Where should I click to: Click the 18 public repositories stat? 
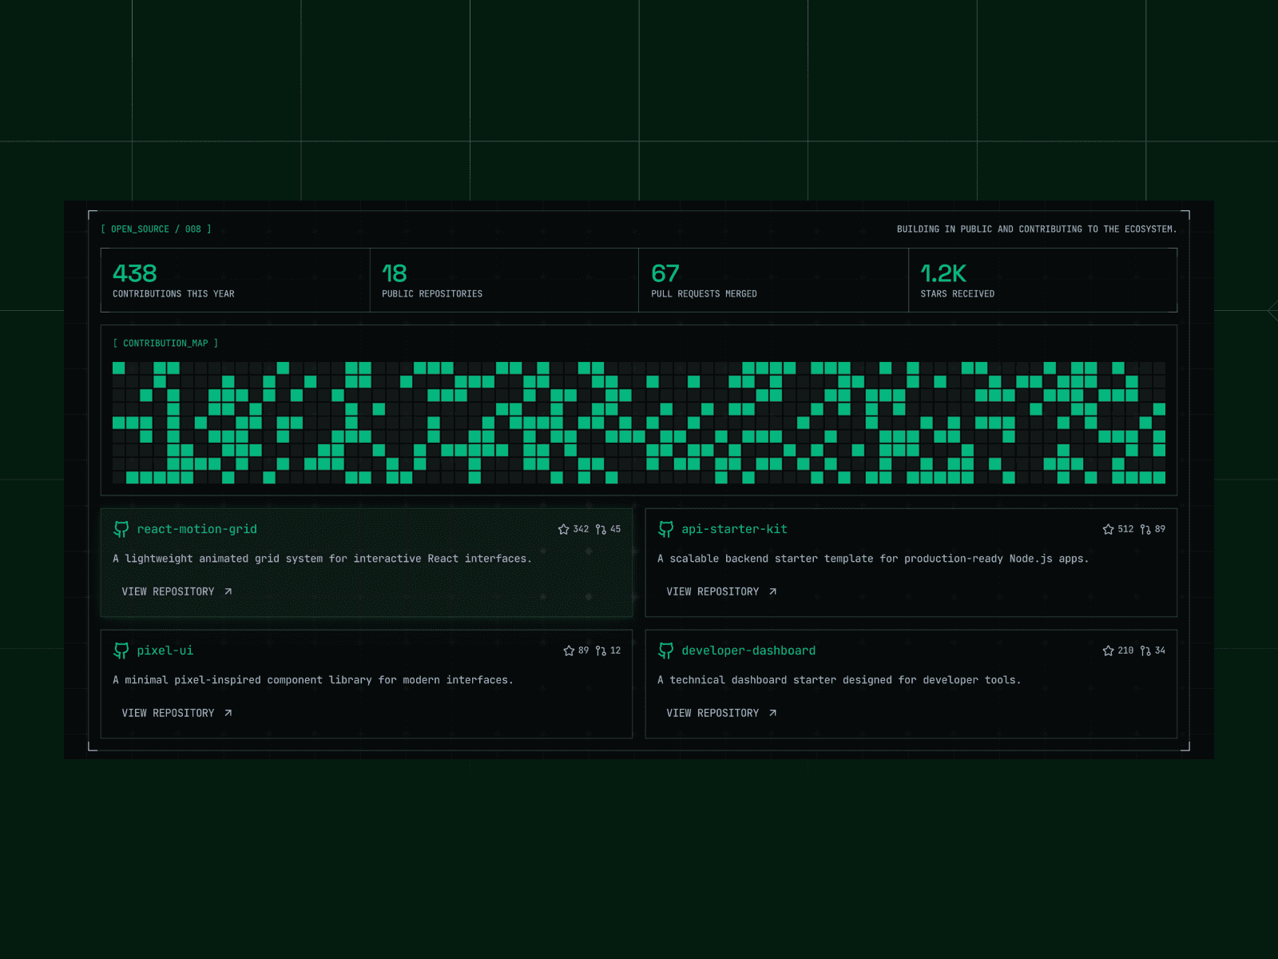pos(505,281)
